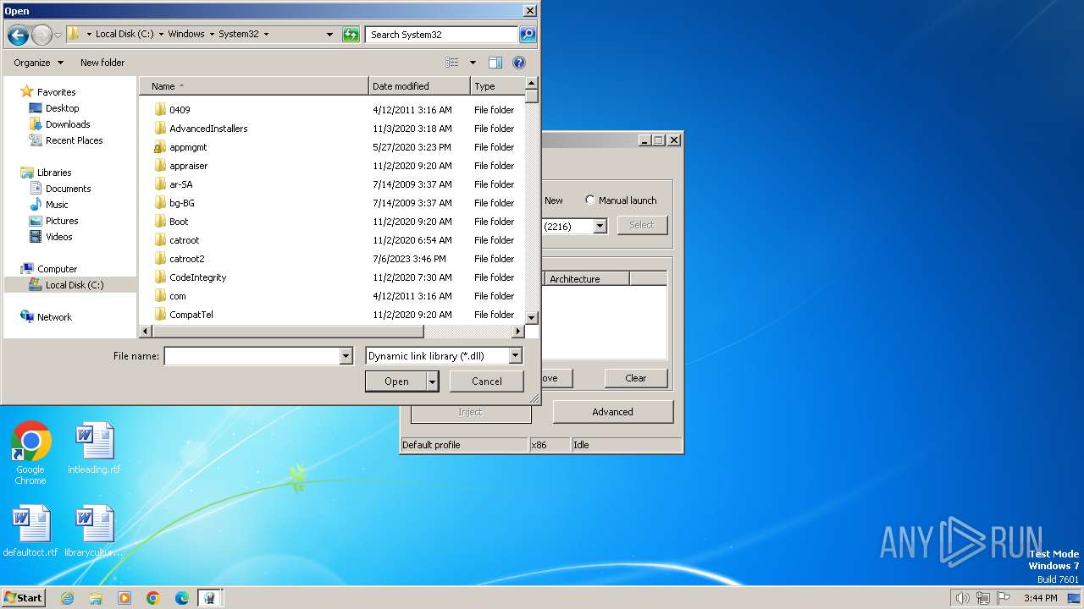
Task: Open the address bar history dropdown arrow
Action: point(330,35)
